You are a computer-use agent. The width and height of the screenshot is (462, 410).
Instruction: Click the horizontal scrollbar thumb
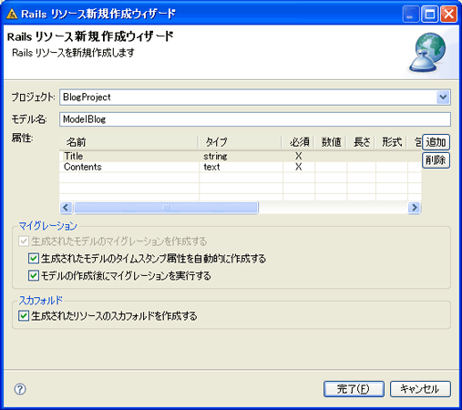(167, 208)
